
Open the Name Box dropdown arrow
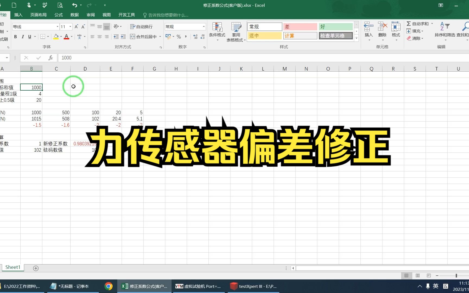point(7,58)
